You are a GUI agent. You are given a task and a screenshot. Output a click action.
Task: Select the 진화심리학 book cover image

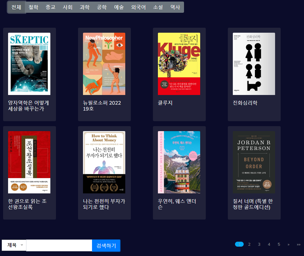coord(254,64)
